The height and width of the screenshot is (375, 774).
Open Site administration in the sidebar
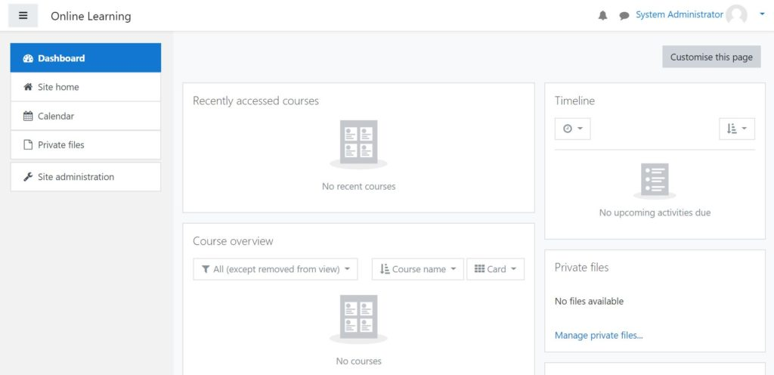pyautogui.click(x=85, y=177)
